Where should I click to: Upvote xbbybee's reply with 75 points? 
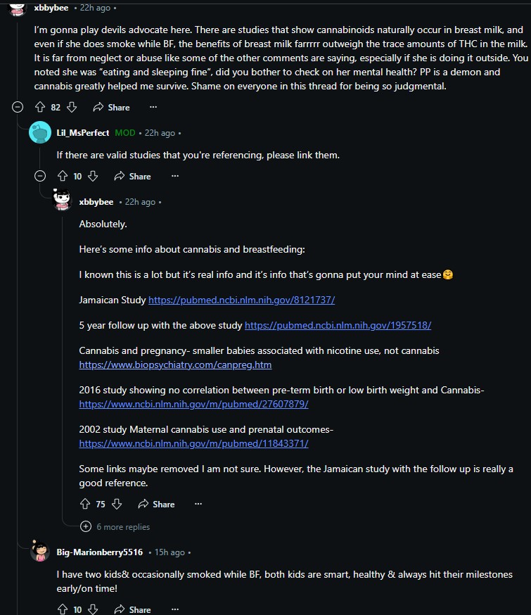pos(85,504)
